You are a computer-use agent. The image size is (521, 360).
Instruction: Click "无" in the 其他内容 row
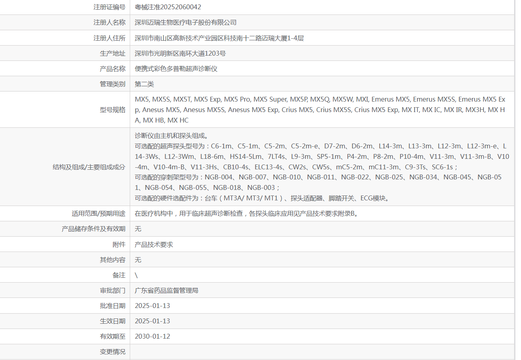[138, 260]
